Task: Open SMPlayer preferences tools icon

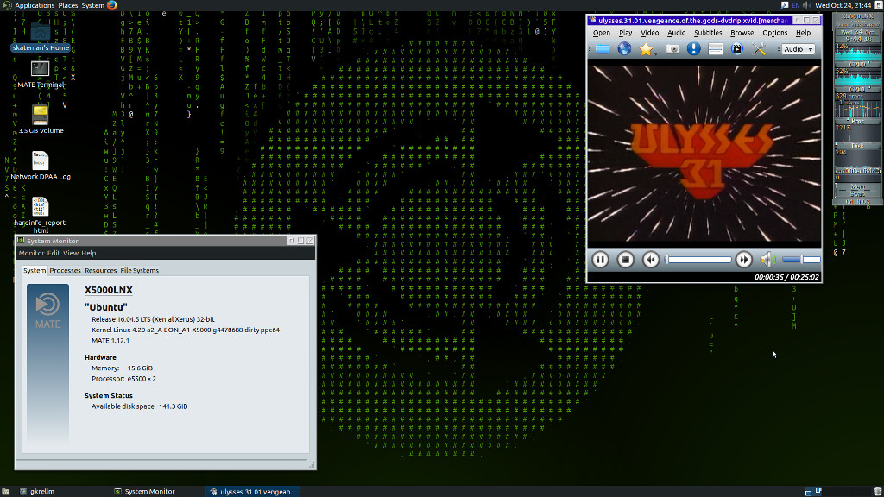Action: pos(759,49)
